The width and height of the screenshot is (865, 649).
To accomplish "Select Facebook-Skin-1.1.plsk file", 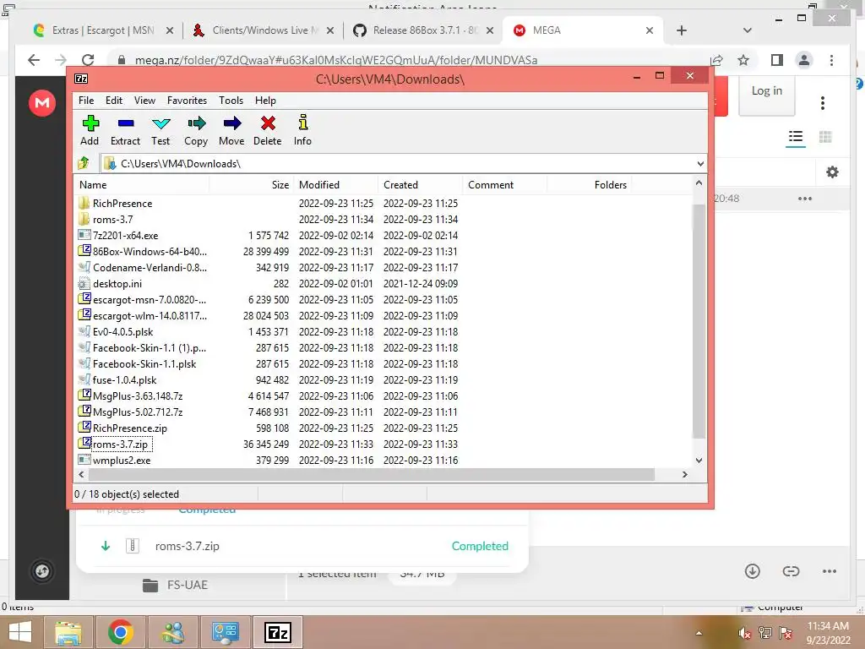I will pos(144,363).
